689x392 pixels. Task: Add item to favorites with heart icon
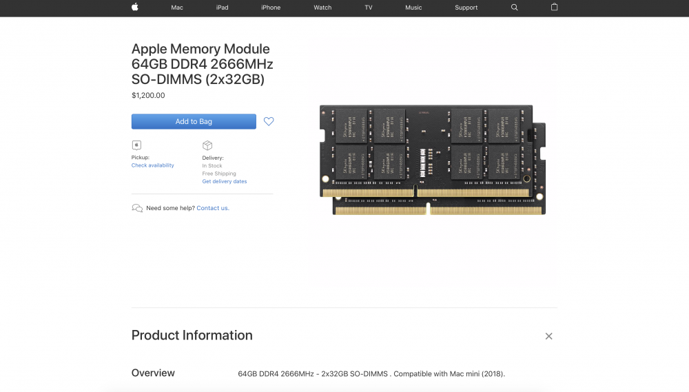(269, 121)
